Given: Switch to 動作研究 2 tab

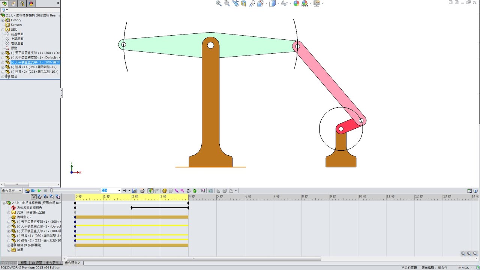Looking at the screenshot, I should [72, 263].
